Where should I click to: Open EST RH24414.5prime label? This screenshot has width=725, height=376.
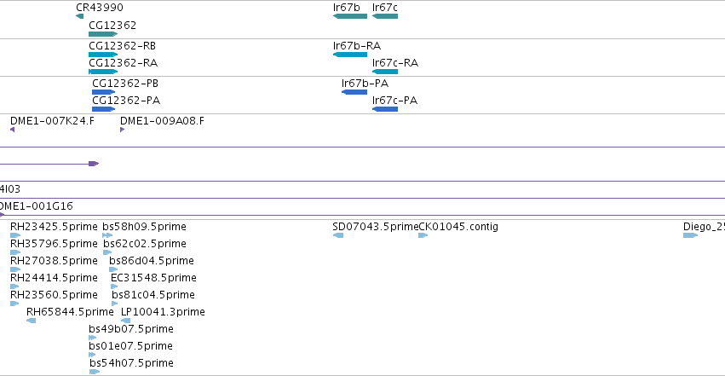54,278
